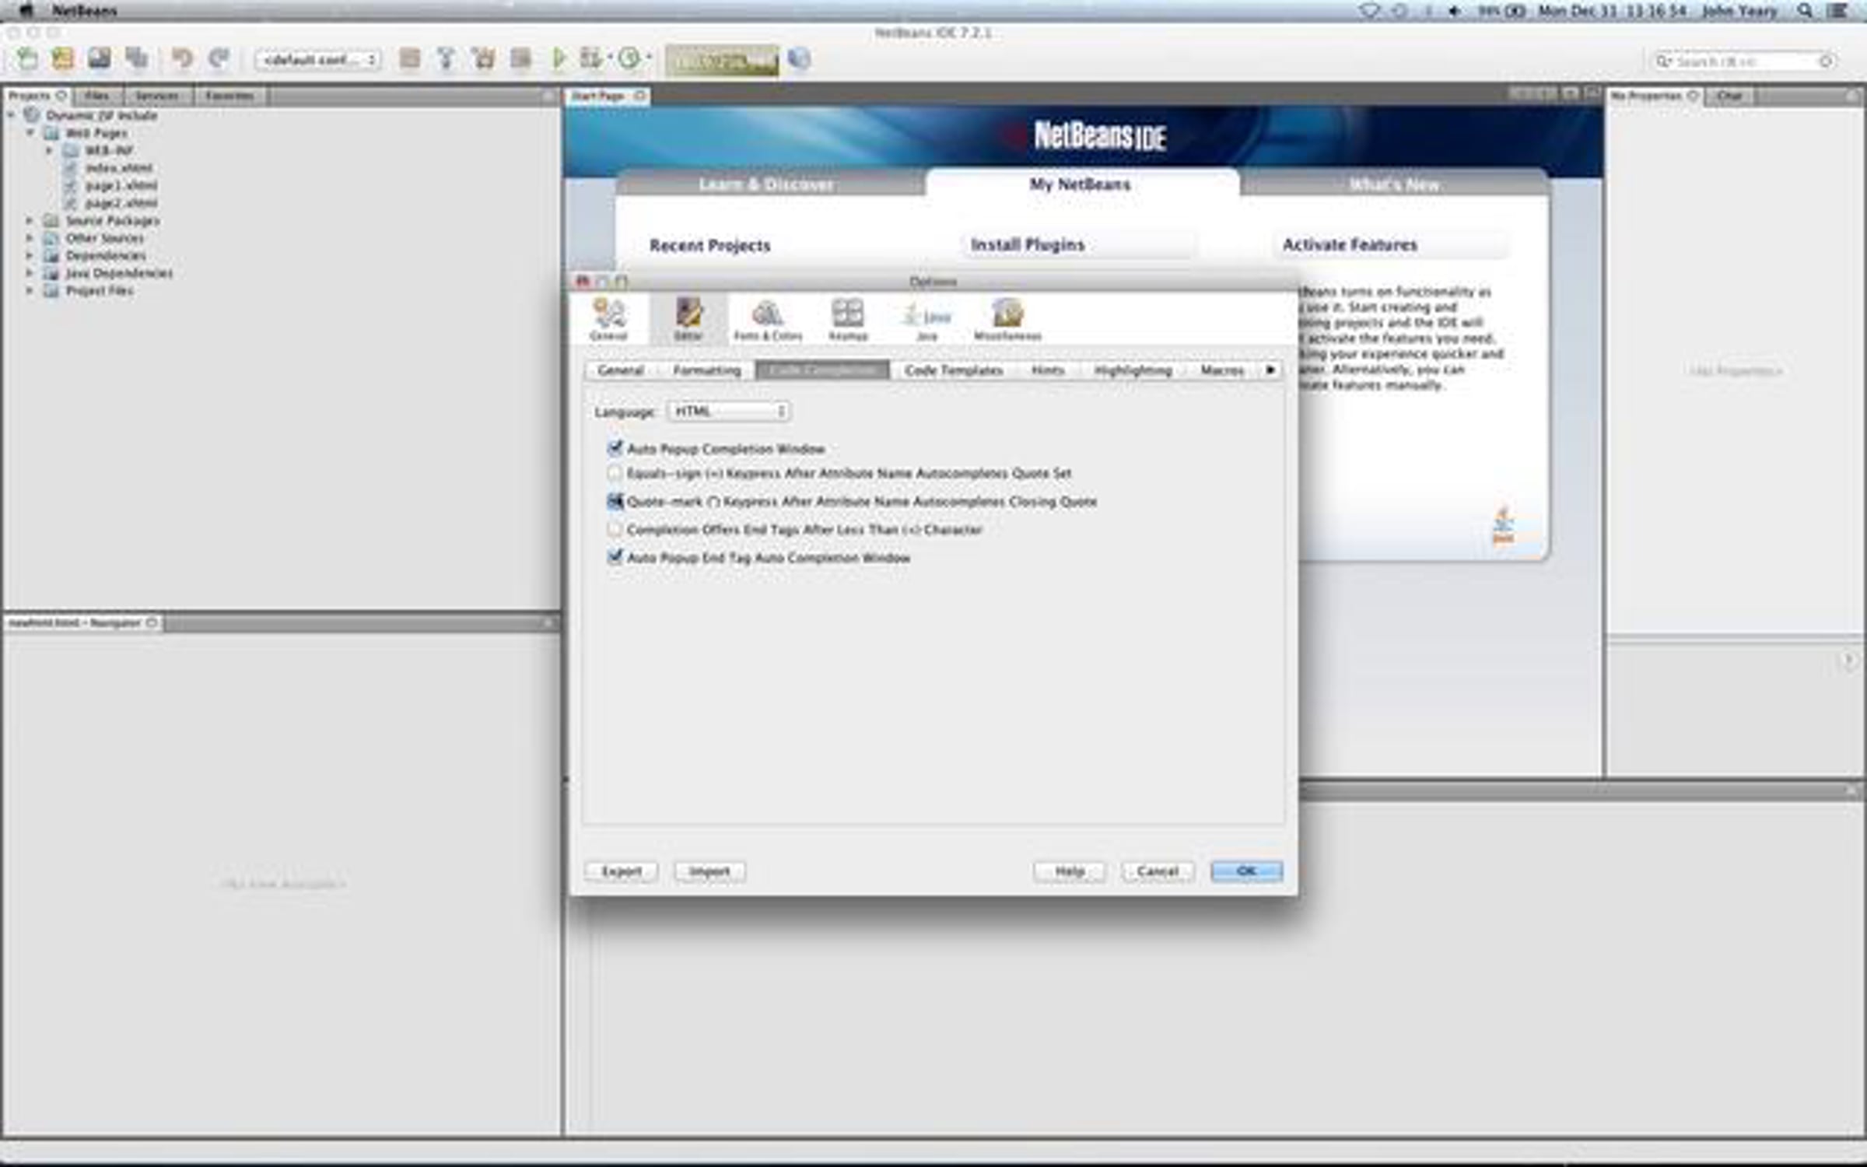The image size is (1867, 1167).
Task: Click the OK button
Action: tap(1246, 871)
